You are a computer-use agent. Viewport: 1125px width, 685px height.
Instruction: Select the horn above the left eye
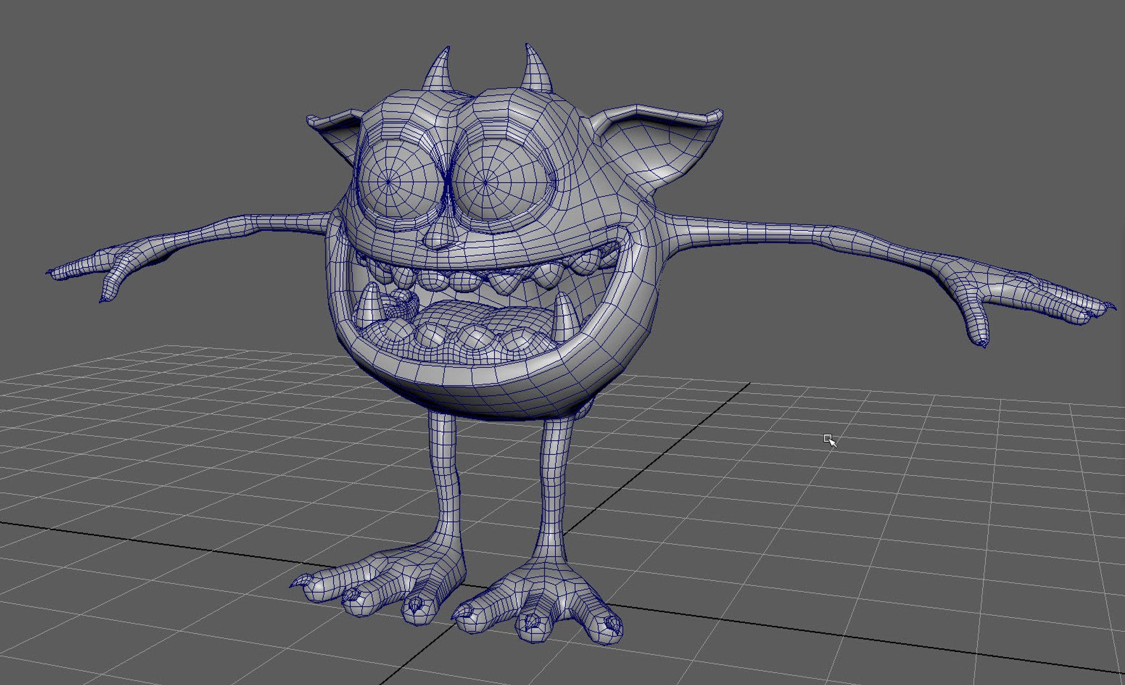coord(438,69)
